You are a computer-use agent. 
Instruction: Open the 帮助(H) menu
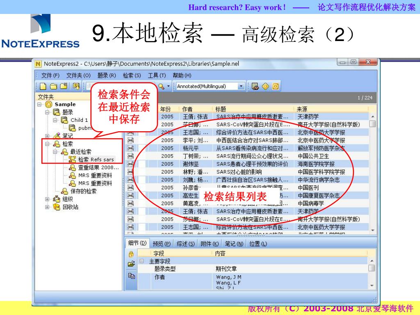coord(182,75)
